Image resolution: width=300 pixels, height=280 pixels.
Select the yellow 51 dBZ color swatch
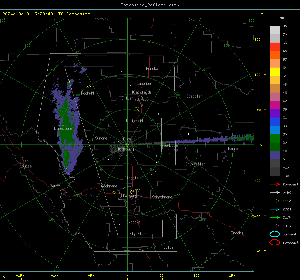coord(275,72)
